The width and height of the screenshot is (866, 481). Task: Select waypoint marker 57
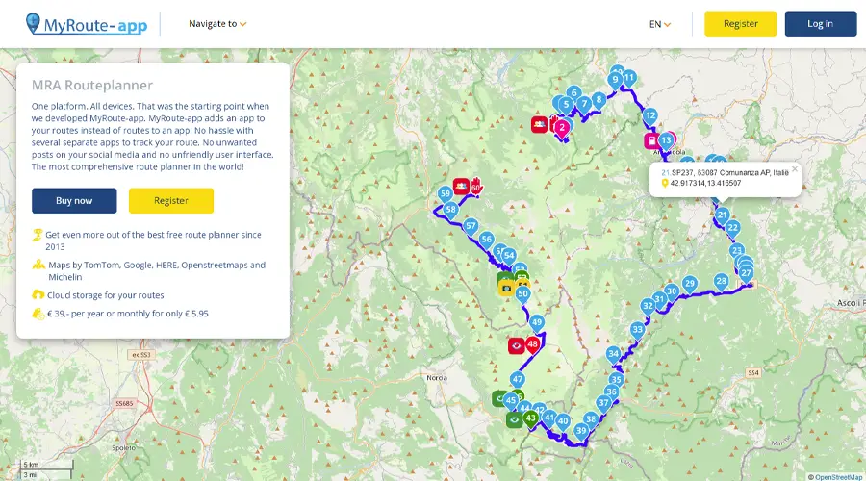[x=471, y=226]
